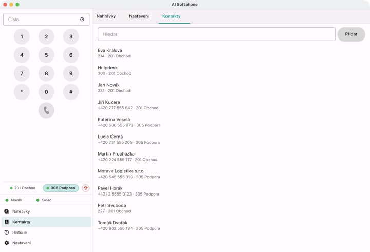Click the window title AI Softphone

click(185, 4)
